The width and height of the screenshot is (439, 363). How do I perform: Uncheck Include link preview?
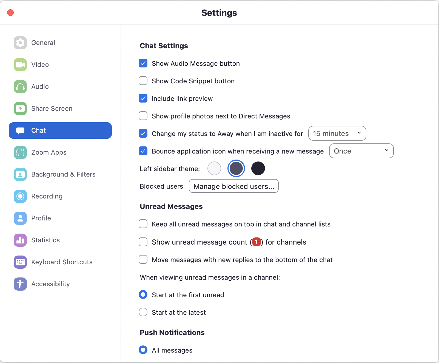tap(143, 98)
